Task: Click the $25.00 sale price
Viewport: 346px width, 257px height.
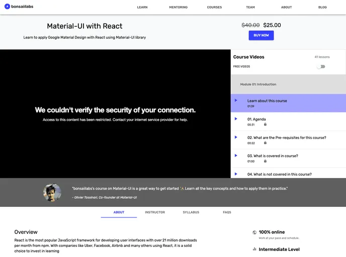Action: pos(272,25)
